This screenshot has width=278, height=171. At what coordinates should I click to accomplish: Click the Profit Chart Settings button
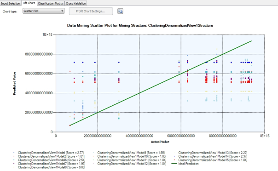(91, 11)
